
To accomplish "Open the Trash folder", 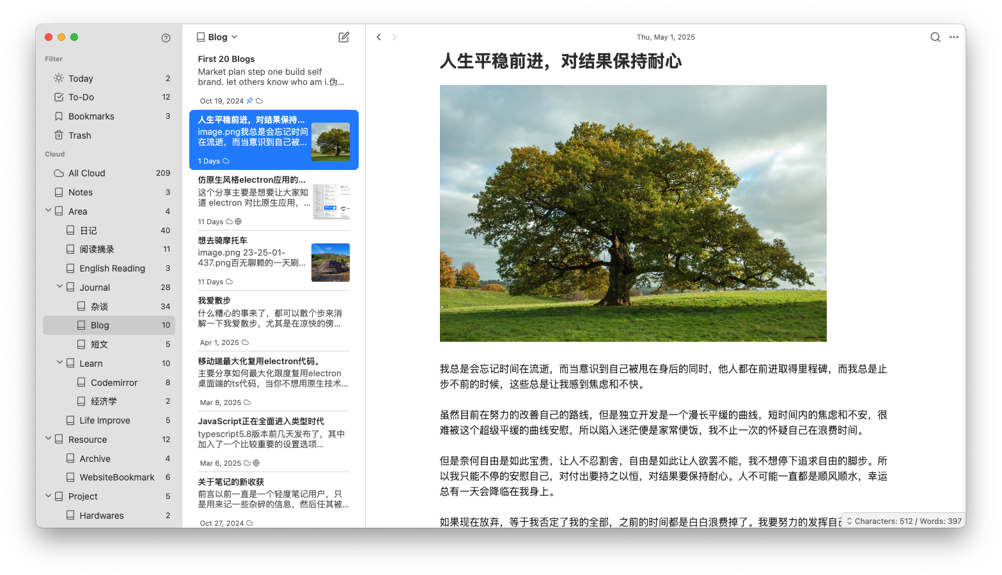I will 109,135.
